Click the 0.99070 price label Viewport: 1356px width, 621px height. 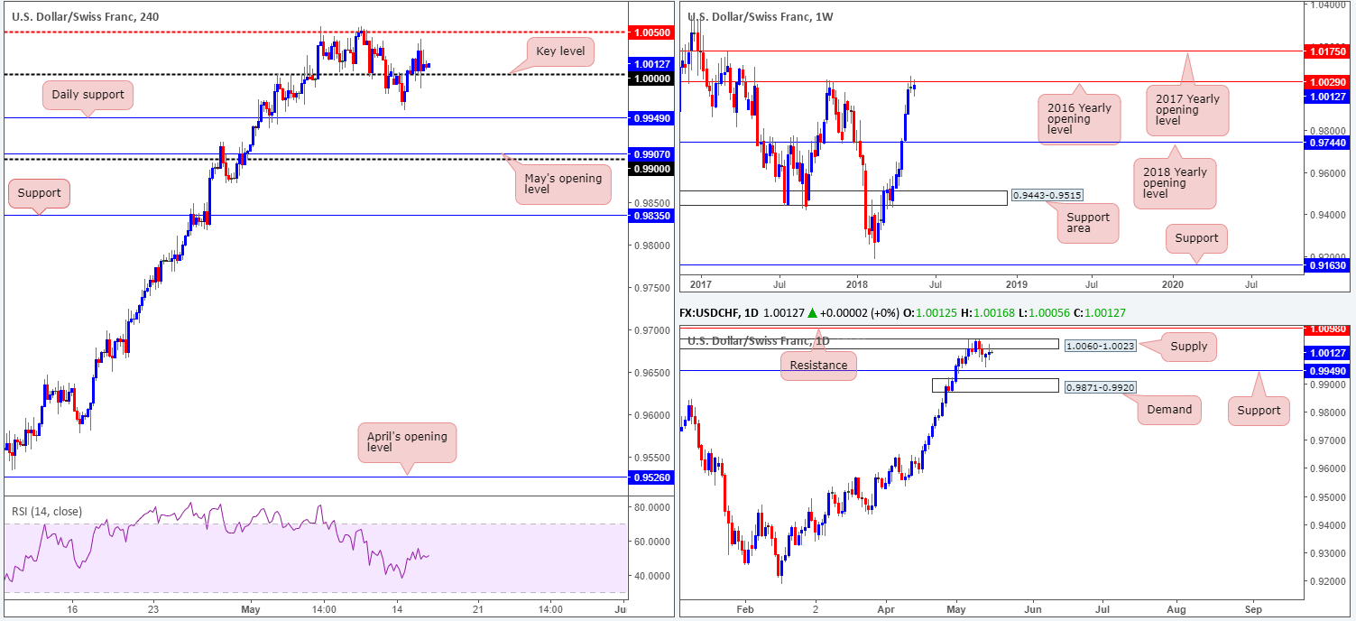coord(650,154)
